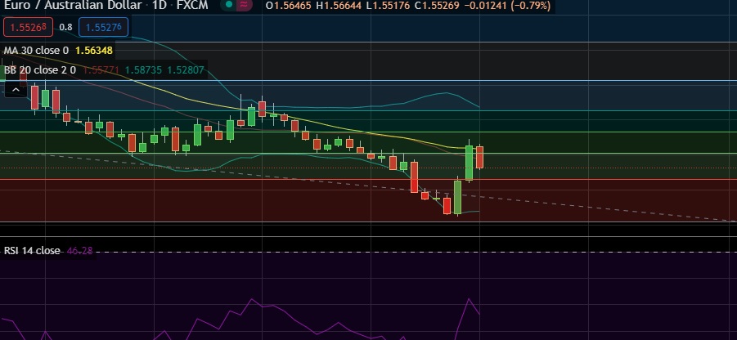
Task: Click the close price C1.55269
Action: click(x=436, y=6)
